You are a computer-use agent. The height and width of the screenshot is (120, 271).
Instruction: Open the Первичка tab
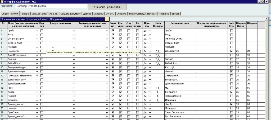pyautogui.click(x=164, y=14)
